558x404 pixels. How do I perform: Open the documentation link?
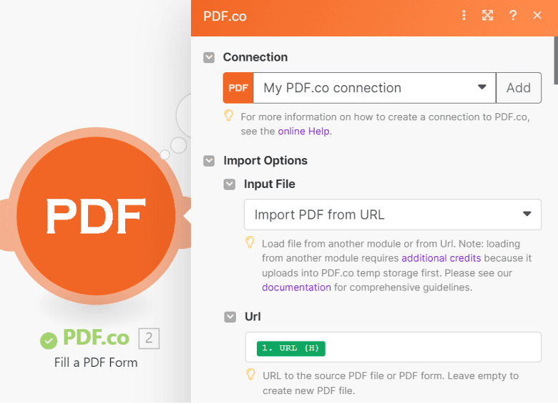[296, 287]
